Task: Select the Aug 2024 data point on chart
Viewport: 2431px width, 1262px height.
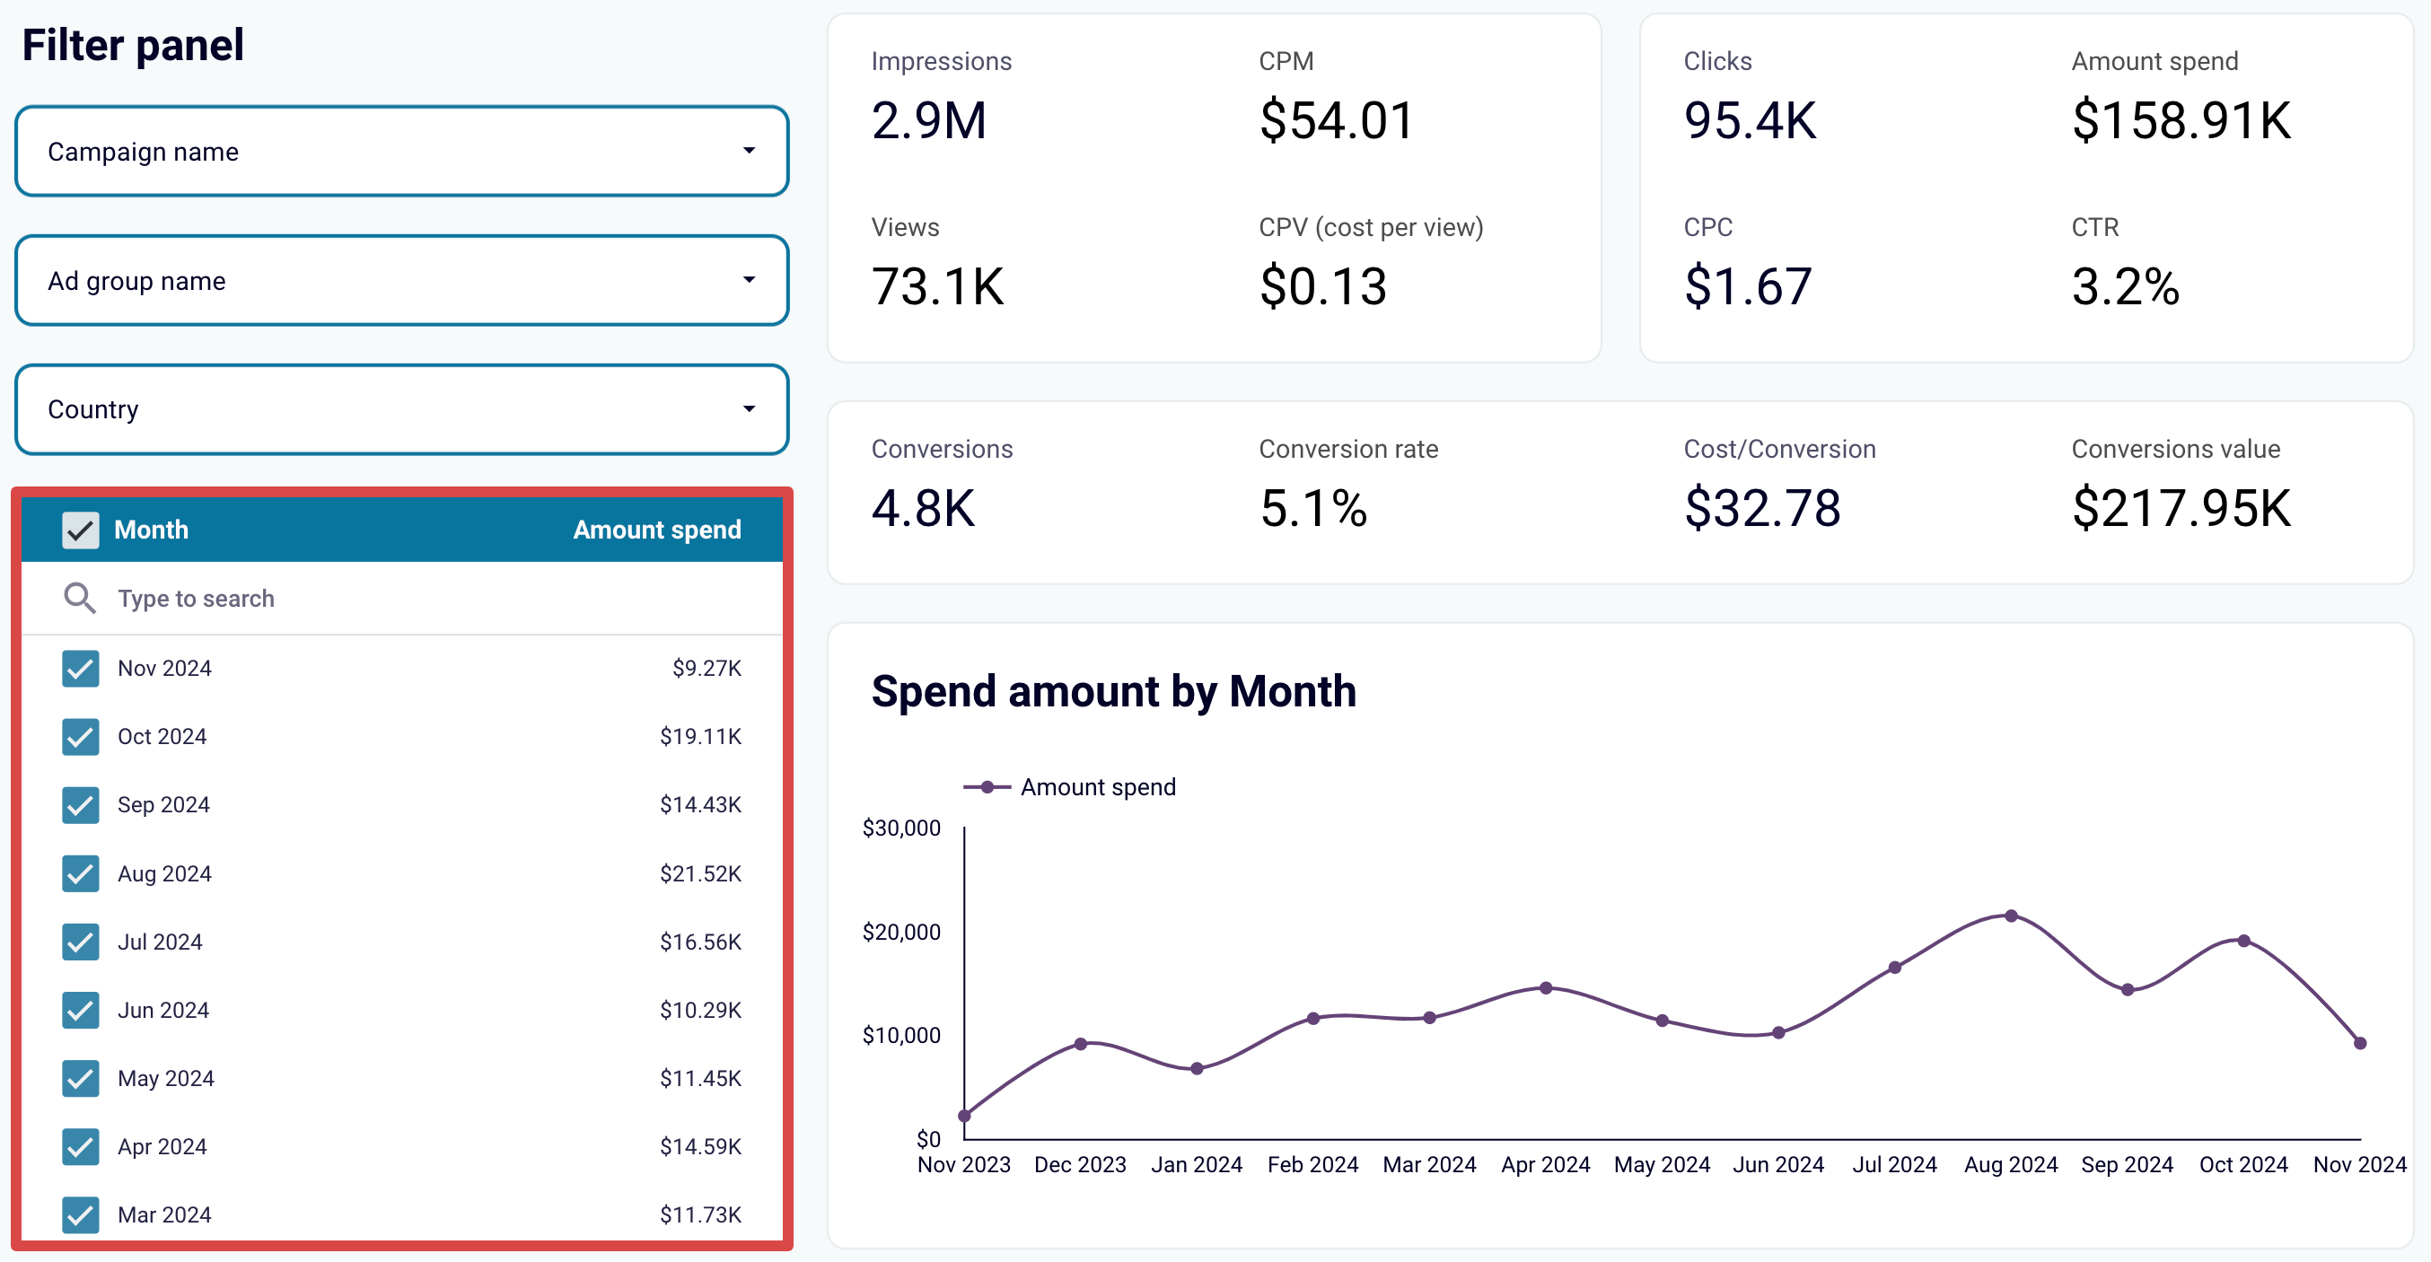Action: 2011,916
